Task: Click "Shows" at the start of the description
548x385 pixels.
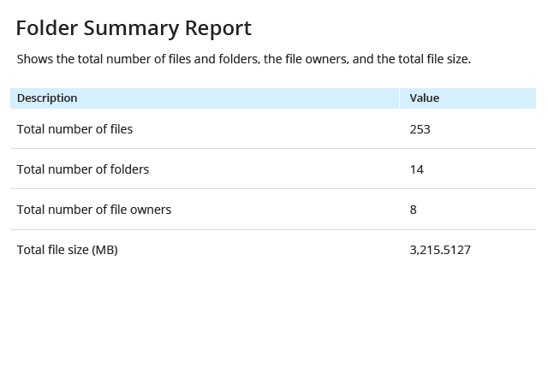Action: (35, 59)
